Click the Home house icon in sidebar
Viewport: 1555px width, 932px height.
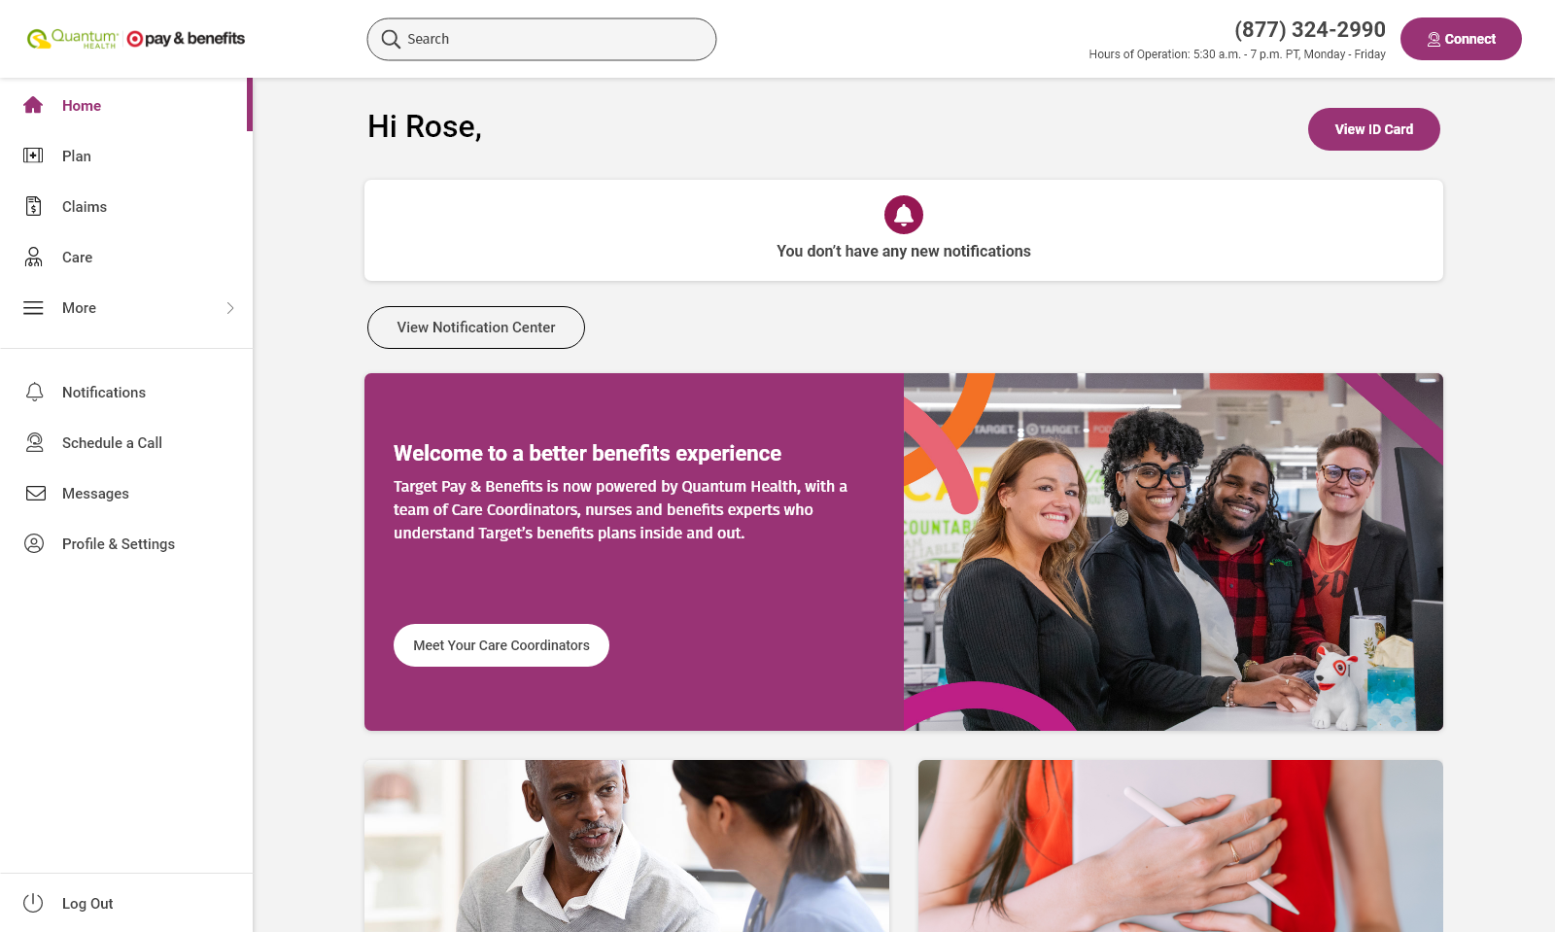point(33,105)
